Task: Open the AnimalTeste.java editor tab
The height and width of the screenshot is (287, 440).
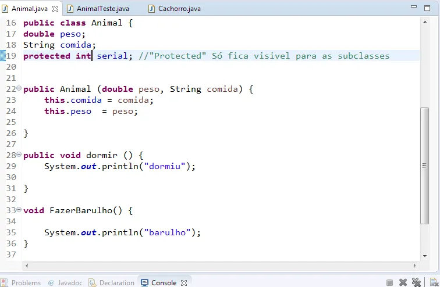Action: (x=102, y=9)
